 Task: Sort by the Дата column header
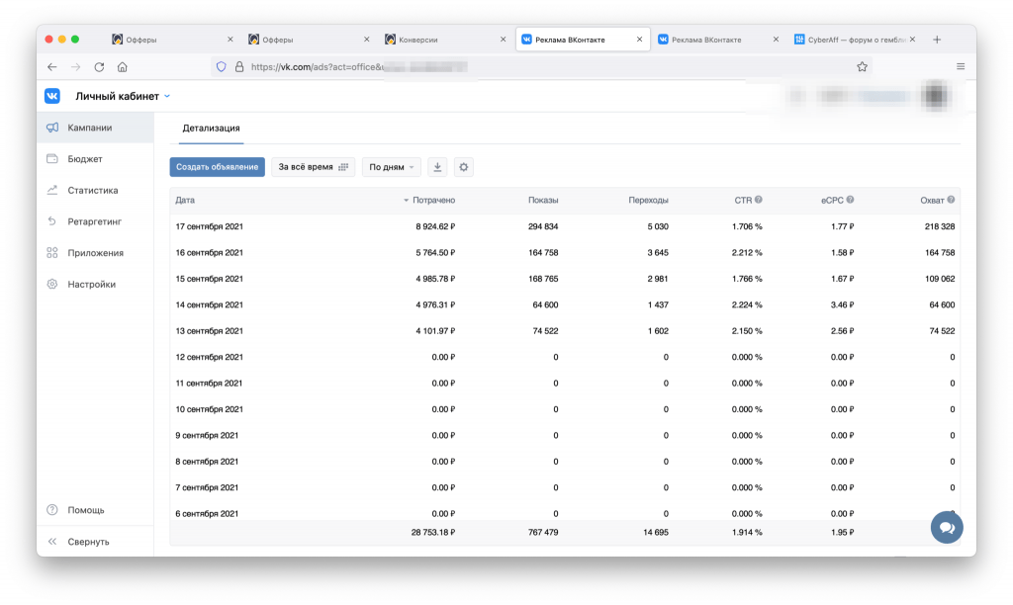tap(185, 200)
